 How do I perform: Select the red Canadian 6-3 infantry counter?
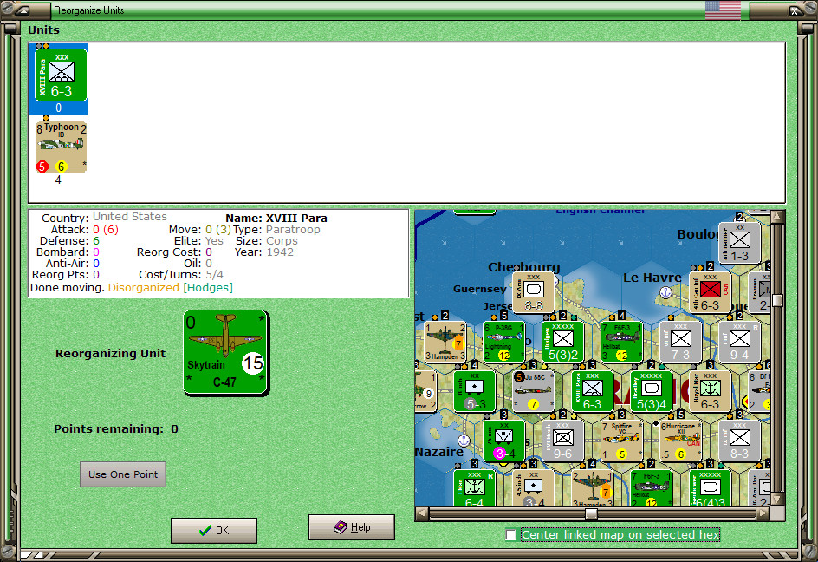(710, 292)
